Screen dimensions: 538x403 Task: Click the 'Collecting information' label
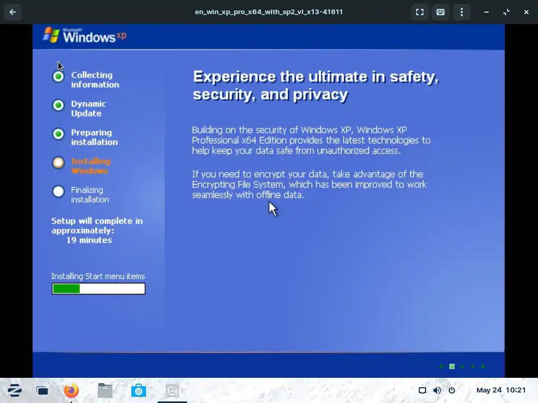pos(95,80)
